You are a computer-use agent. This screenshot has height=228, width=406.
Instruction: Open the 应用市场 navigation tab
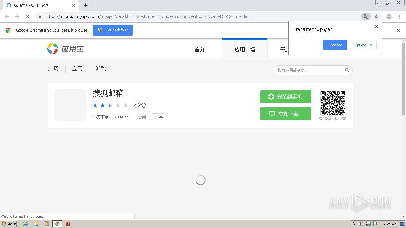pos(245,49)
